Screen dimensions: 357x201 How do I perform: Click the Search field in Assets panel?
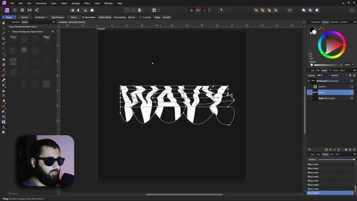click(31, 194)
